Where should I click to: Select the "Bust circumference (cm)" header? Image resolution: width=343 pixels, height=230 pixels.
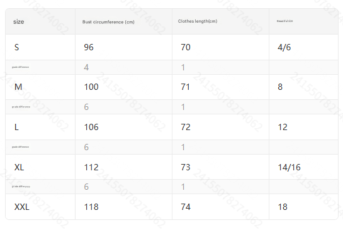pos(108,22)
